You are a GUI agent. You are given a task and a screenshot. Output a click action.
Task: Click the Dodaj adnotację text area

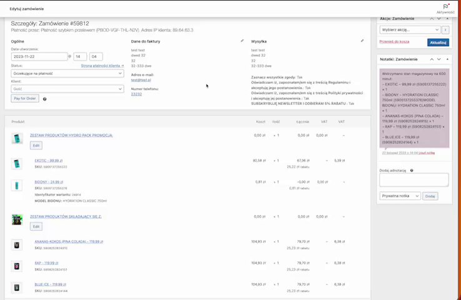point(414,180)
